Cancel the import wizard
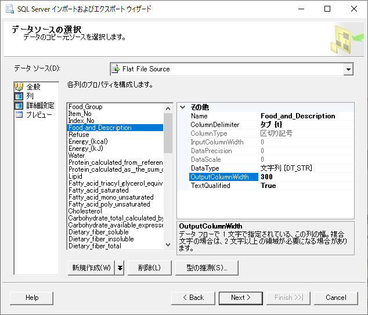 (335, 298)
